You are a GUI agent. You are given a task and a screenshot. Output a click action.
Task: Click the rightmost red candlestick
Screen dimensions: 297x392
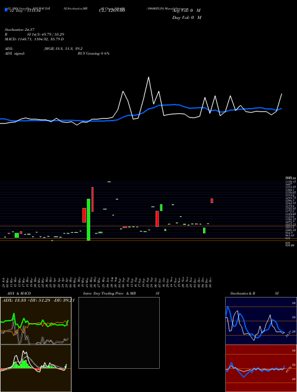click(x=212, y=201)
